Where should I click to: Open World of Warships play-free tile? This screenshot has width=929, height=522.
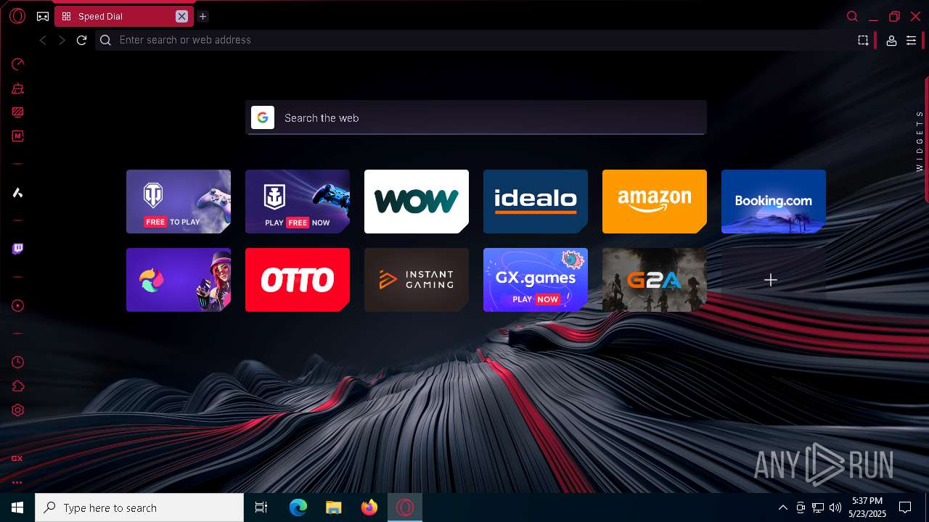pos(298,202)
